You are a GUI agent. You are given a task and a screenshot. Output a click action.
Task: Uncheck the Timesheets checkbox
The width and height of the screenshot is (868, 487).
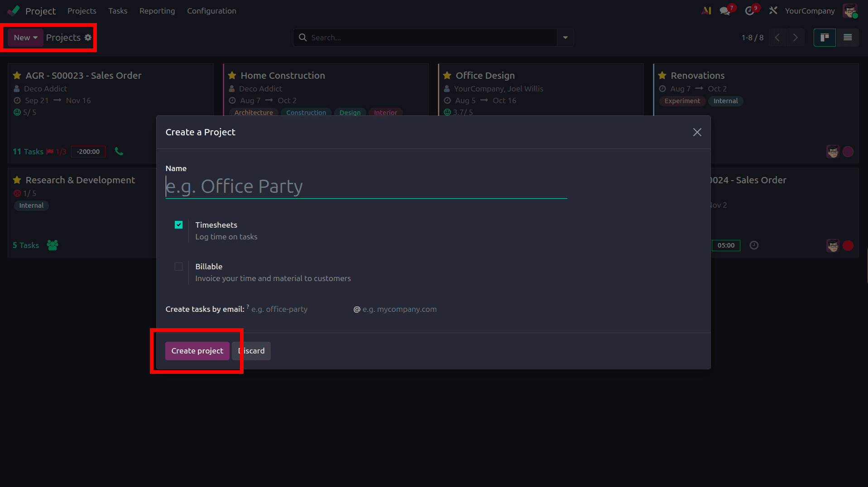coord(179,225)
